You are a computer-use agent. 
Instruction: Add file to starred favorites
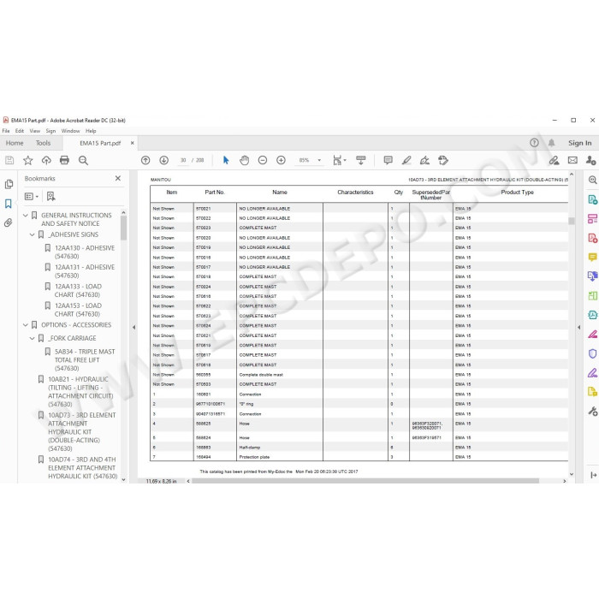(x=28, y=161)
